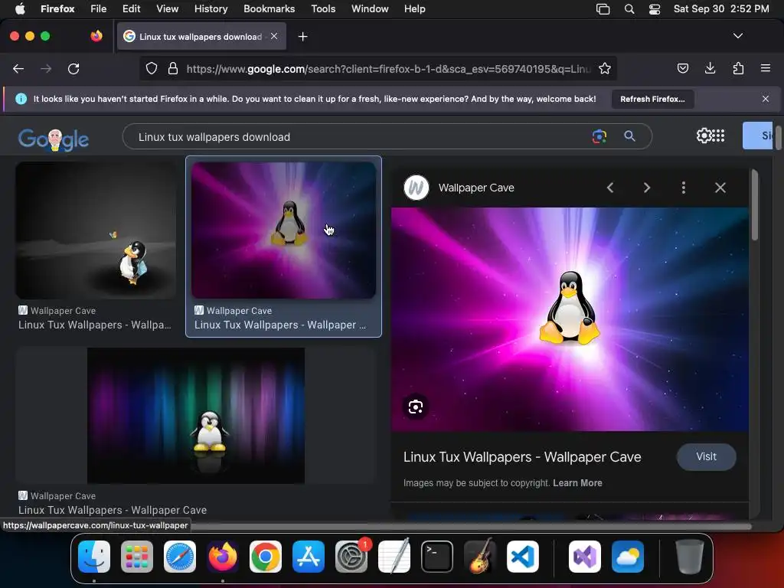Click the Firefox View icon
Screen dimensions: 784x588
96,36
